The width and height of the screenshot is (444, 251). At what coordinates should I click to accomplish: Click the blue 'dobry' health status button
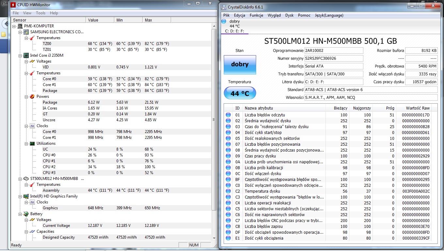click(x=240, y=65)
